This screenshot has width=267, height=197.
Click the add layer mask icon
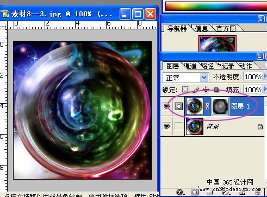[x=194, y=192]
